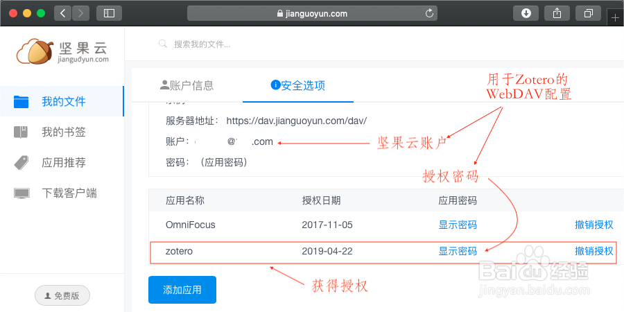Switch to the 安全选项 tab

pos(297,85)
